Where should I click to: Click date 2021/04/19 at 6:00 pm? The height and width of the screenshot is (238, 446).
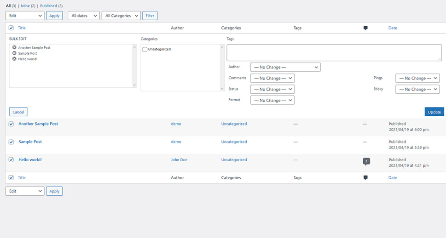click(x=409, y=130)
